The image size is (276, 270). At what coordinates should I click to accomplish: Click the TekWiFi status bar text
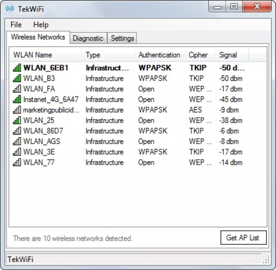point(21,259)
